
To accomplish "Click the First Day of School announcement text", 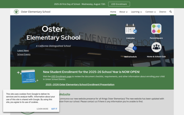I will pos(79,4).
